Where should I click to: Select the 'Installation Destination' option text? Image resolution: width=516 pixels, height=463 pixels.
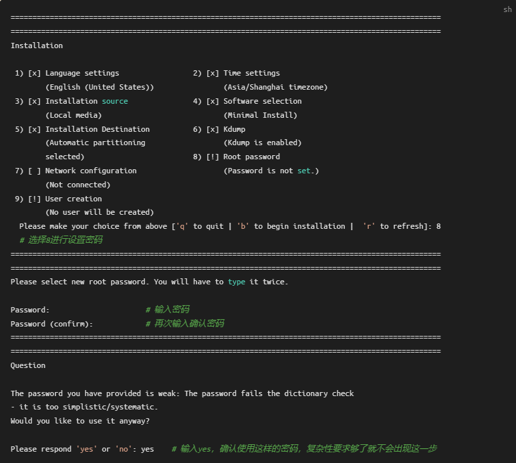point(97,129)
